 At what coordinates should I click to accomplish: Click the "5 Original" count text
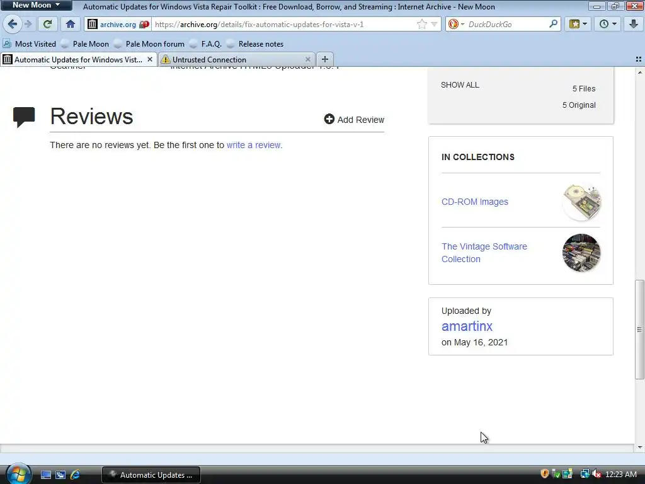click(x=579, y=105)
